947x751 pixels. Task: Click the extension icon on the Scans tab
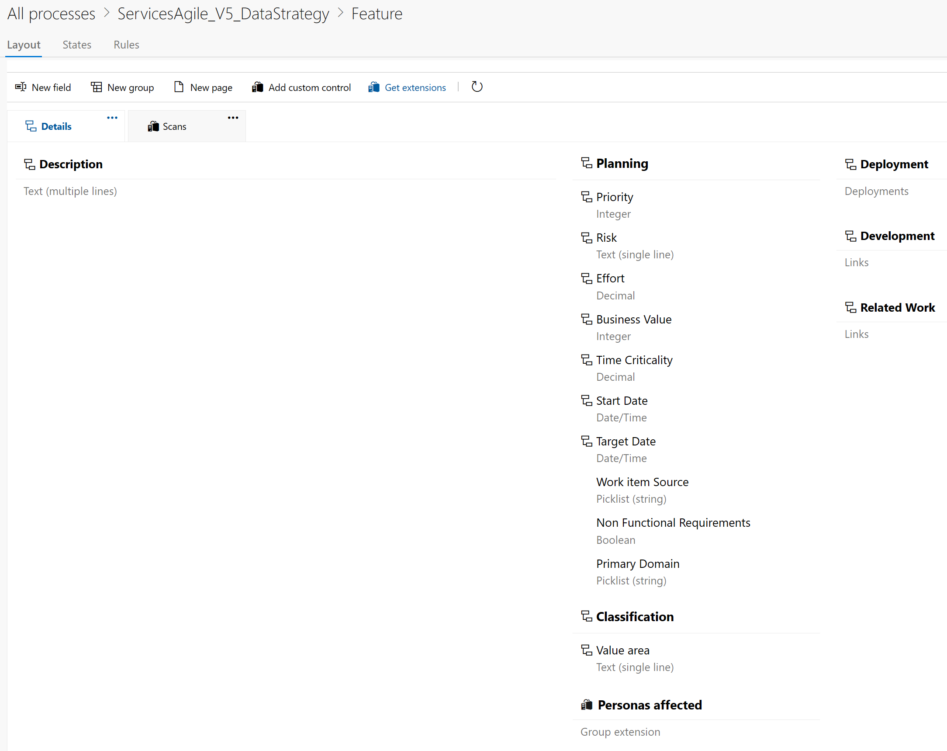[x=153, y=126]
